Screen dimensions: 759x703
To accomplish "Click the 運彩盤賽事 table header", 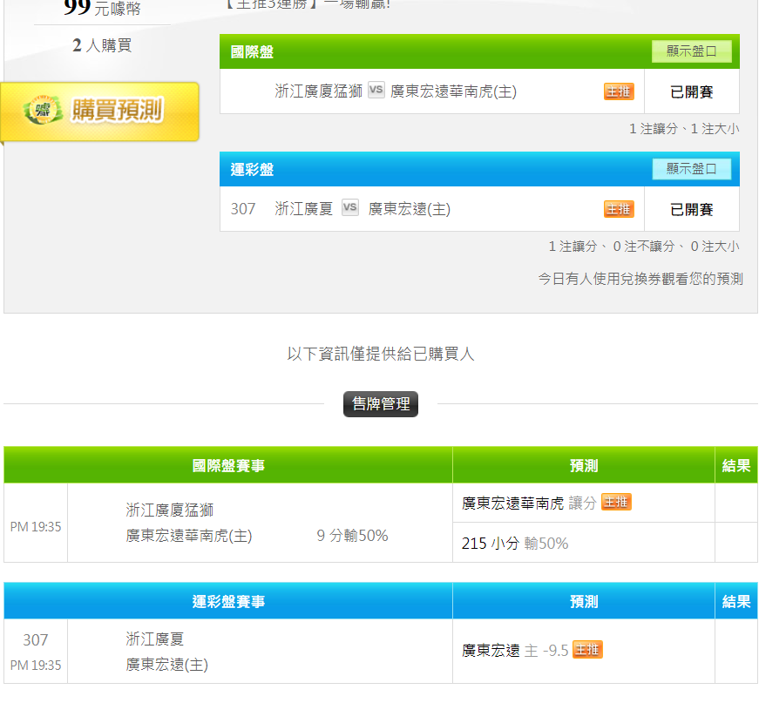I will 228,601.
